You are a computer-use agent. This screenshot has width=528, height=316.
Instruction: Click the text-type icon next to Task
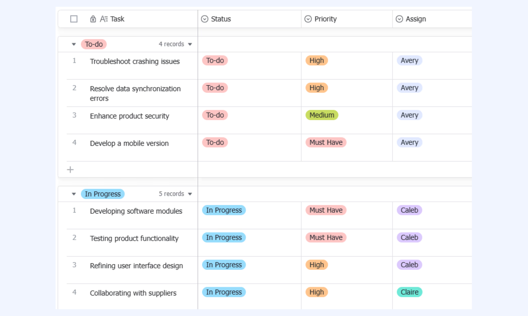pyautogui.click(x=104, y=19)
